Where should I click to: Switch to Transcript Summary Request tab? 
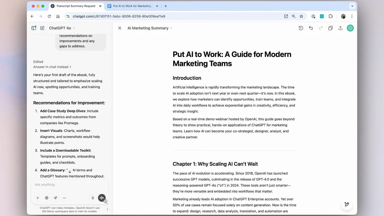click(x=76, y=6)
